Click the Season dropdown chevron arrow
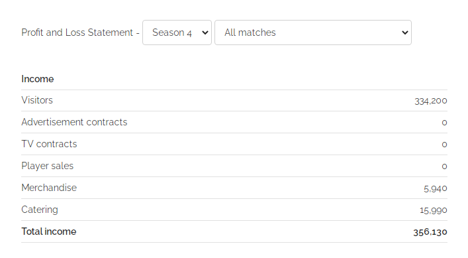This screenshot has height=258, width=468. coord(205,32)
